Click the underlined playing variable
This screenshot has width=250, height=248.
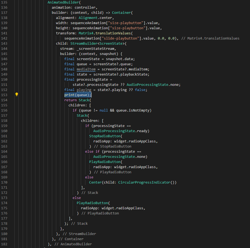coord(84,90)
